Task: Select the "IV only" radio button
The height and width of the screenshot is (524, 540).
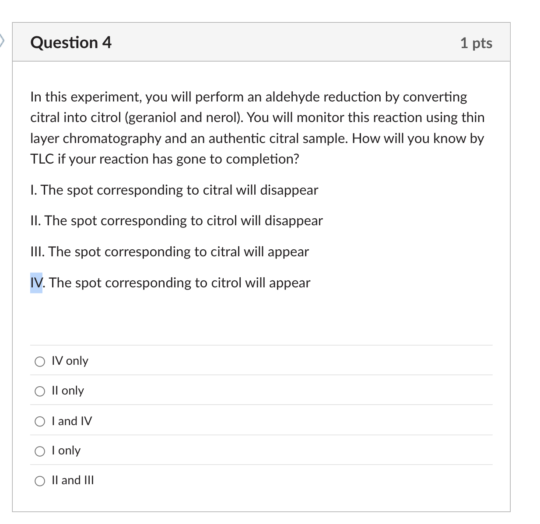Action: point(40,361)
